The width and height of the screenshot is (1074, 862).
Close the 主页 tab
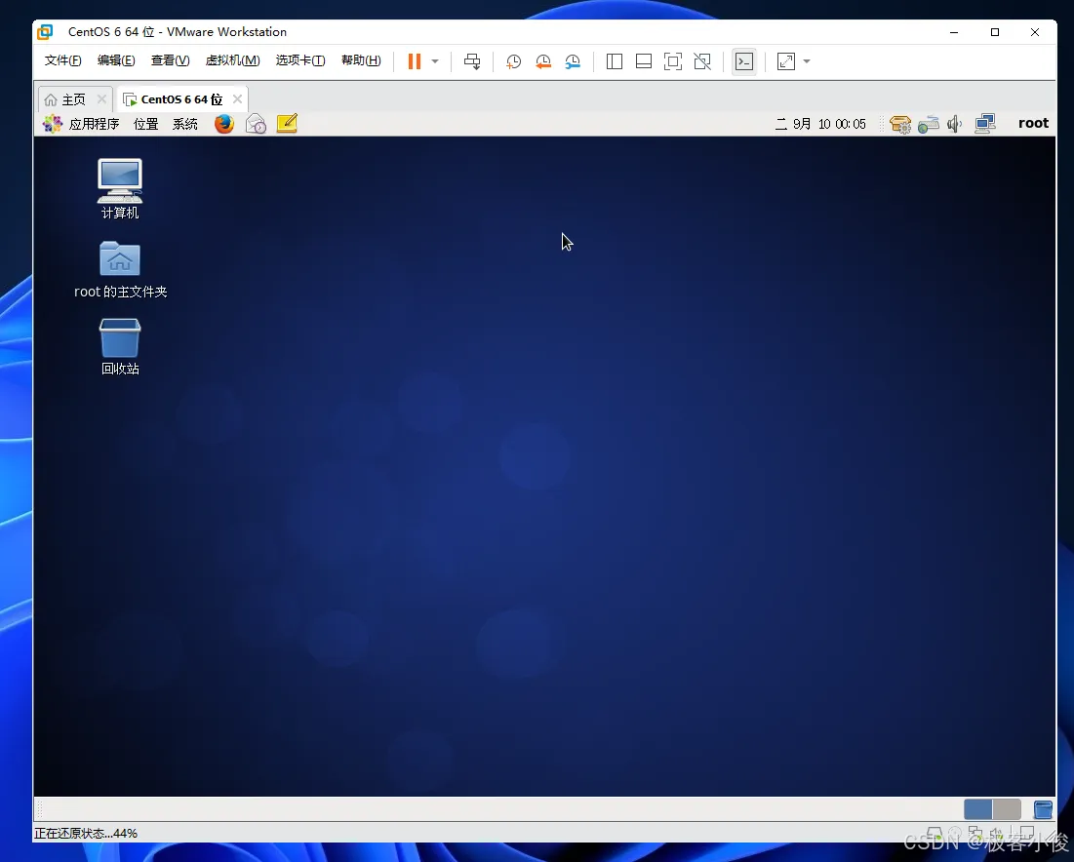tap(101, 99)
